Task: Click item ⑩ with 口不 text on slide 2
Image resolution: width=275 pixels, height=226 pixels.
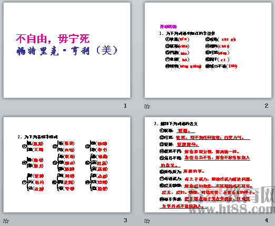Action: [221, 66]
